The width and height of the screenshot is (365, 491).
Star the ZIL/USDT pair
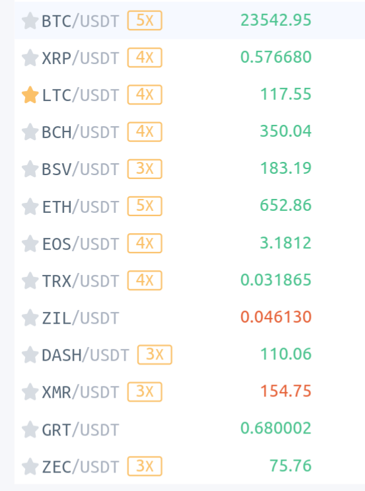tap(30, 317)
